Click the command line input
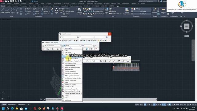Viewport: 197px width, 111px height. tap(102, 100)
